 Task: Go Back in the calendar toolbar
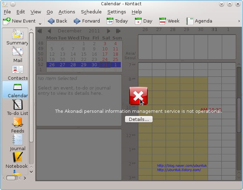[57, 21]
